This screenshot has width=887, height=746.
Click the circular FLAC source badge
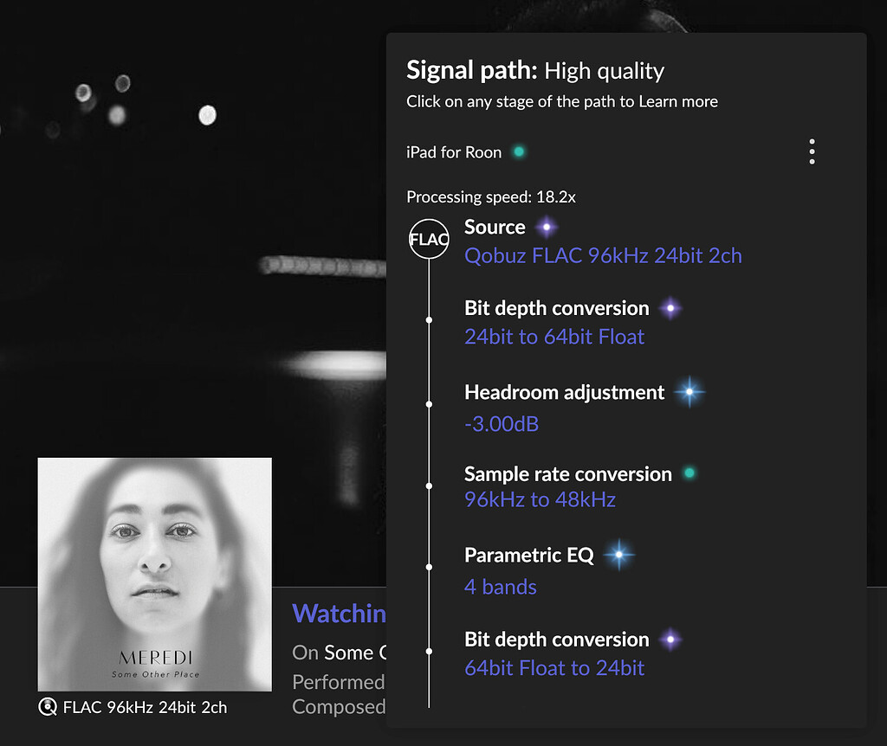point(428,239)
